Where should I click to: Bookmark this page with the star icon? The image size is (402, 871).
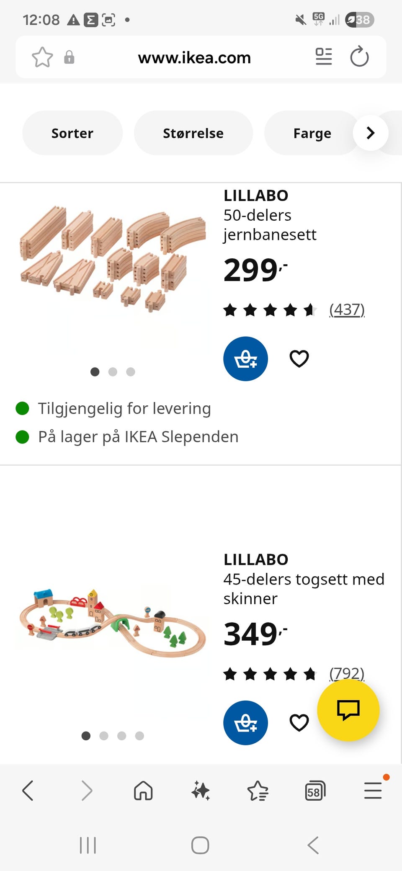tap(42, 57)
